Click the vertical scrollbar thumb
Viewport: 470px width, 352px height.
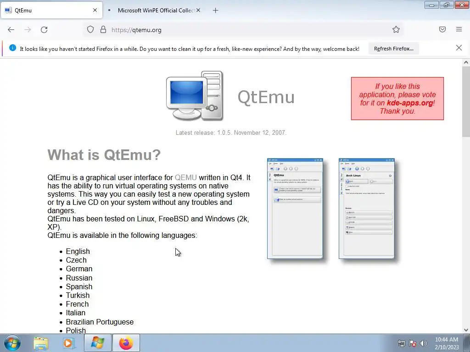tap(466, 102)
